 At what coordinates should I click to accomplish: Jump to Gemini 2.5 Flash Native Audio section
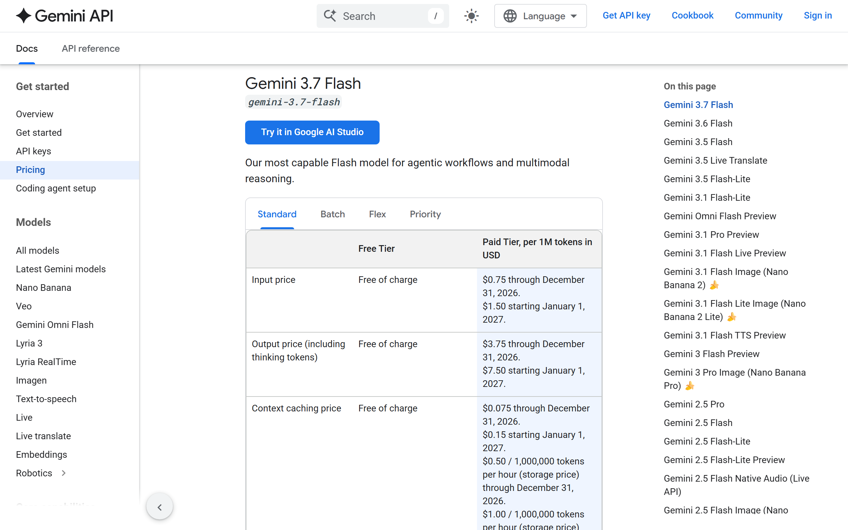[x=736, y=485]
